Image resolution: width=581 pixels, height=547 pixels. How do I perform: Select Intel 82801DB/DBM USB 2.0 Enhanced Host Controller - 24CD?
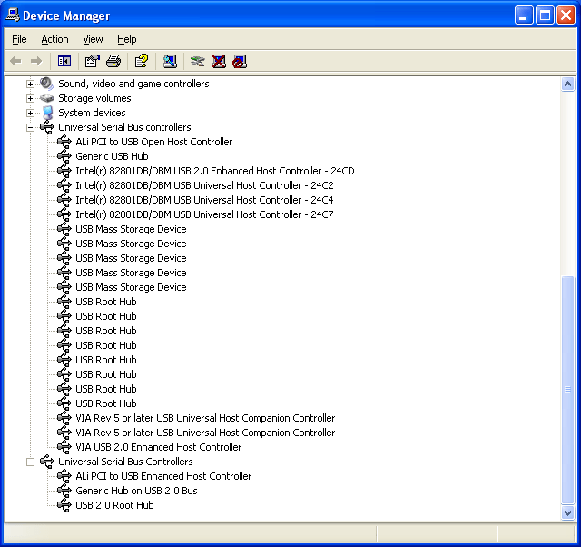point(215,171)
